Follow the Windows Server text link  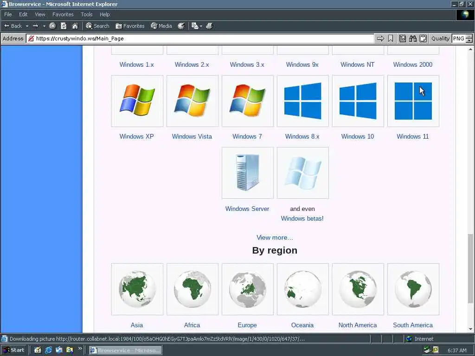click(247, 209)
